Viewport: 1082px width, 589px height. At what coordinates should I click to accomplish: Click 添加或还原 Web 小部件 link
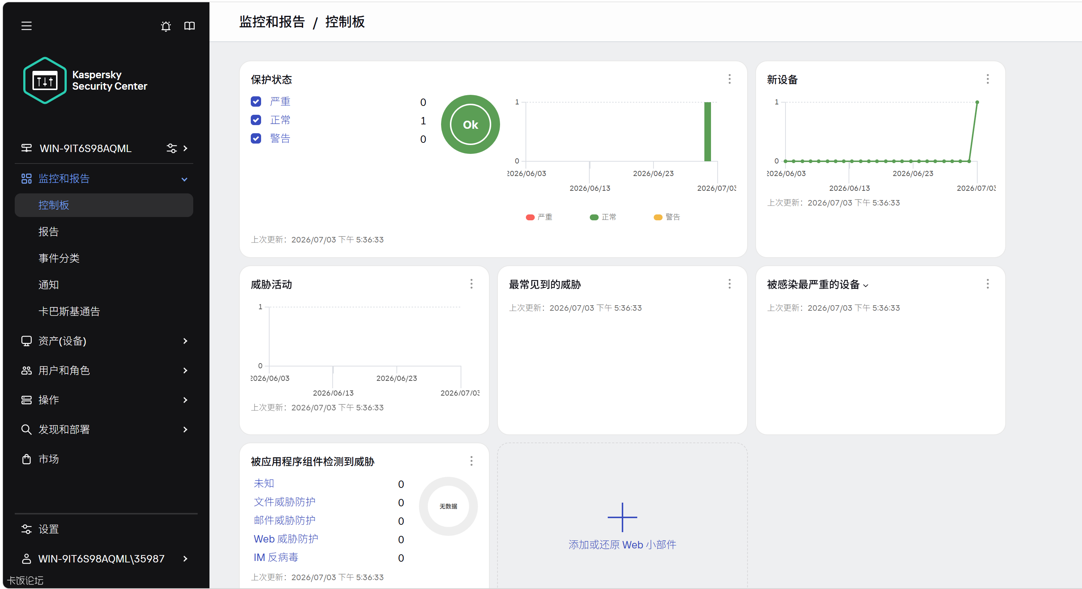click(622, 545)
